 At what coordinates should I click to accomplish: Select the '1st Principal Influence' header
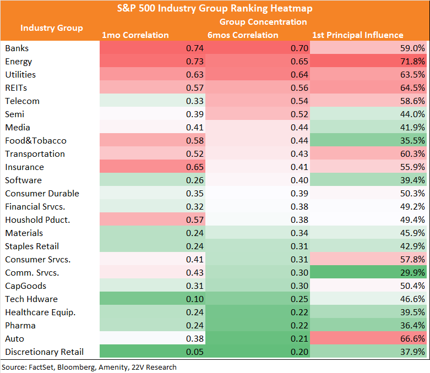[x=358, y=35]
